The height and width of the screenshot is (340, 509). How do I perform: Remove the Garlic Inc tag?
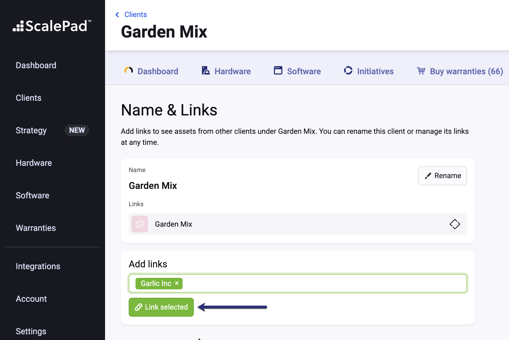click(x=177, y=283)
